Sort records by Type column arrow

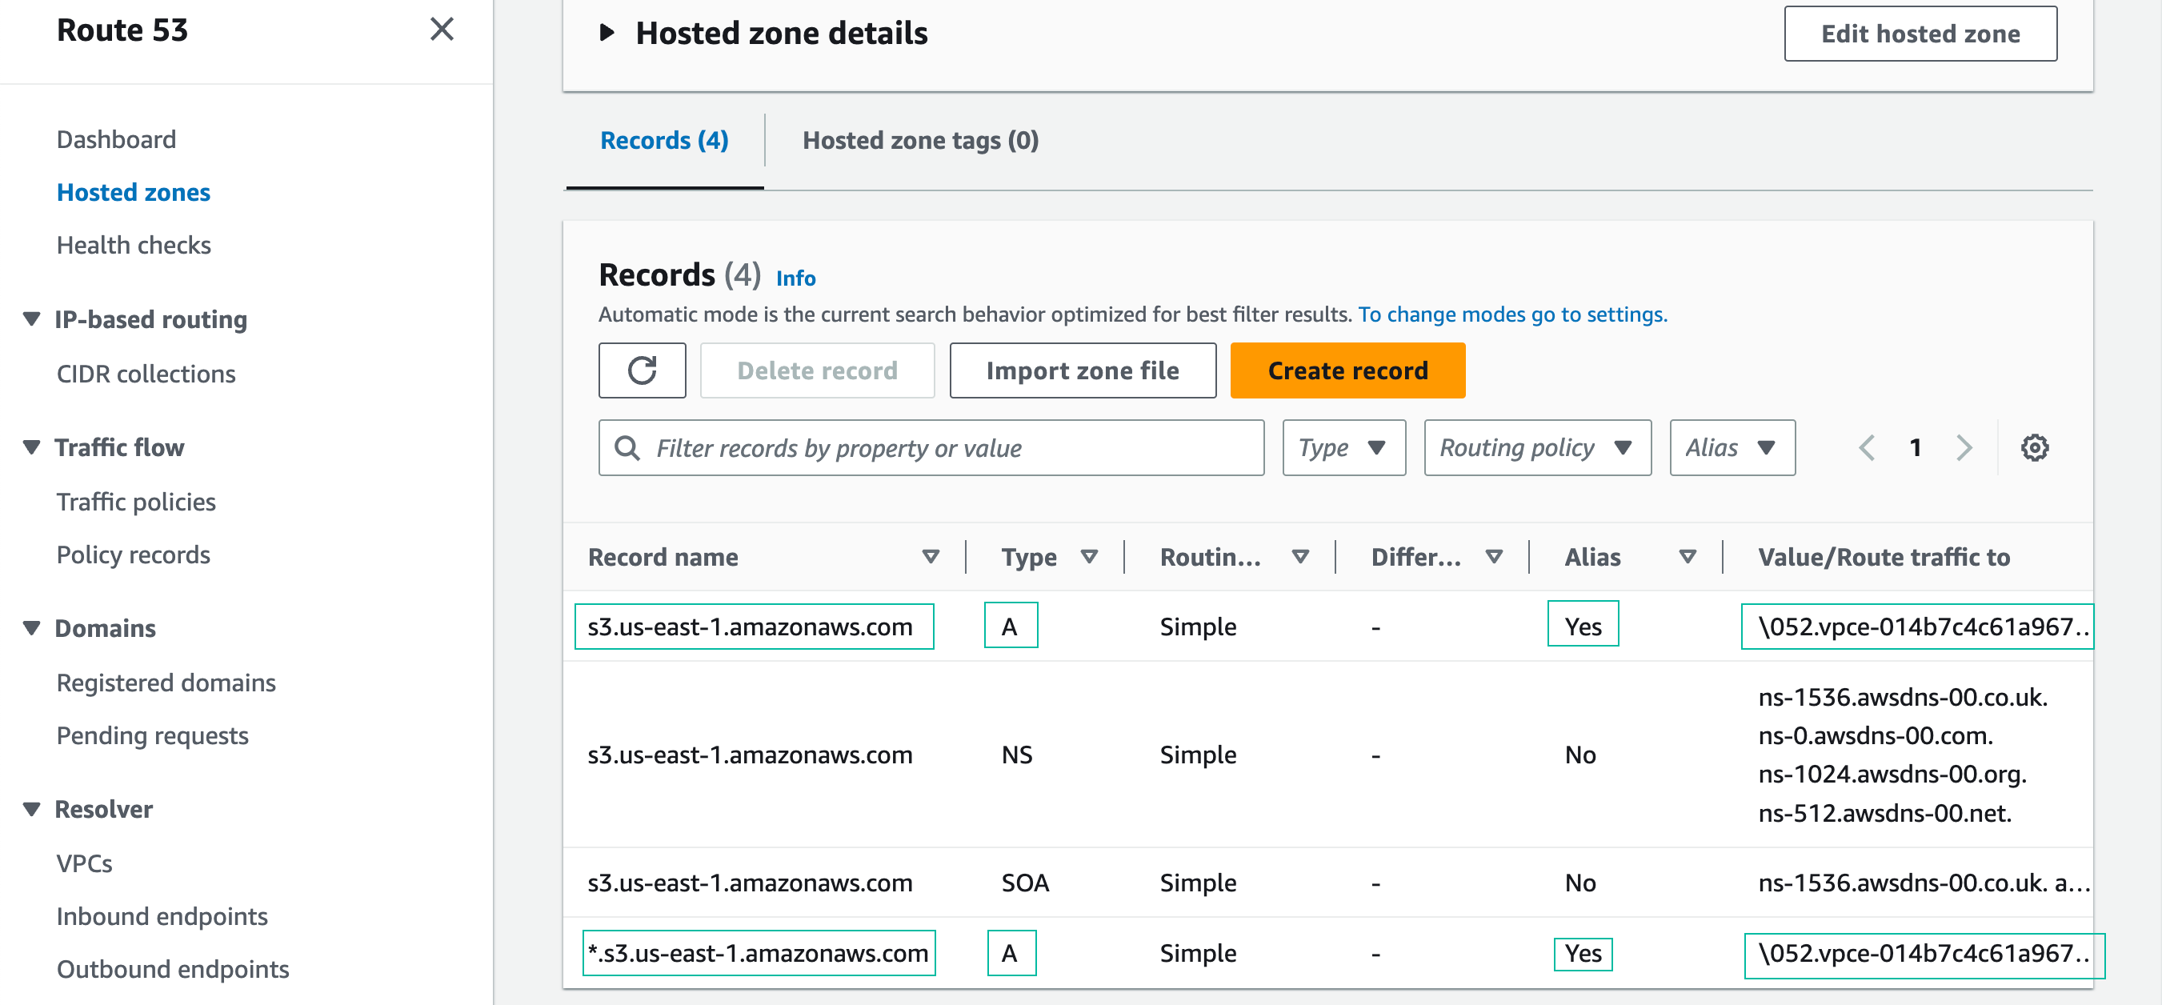[x=1088, y=557]
